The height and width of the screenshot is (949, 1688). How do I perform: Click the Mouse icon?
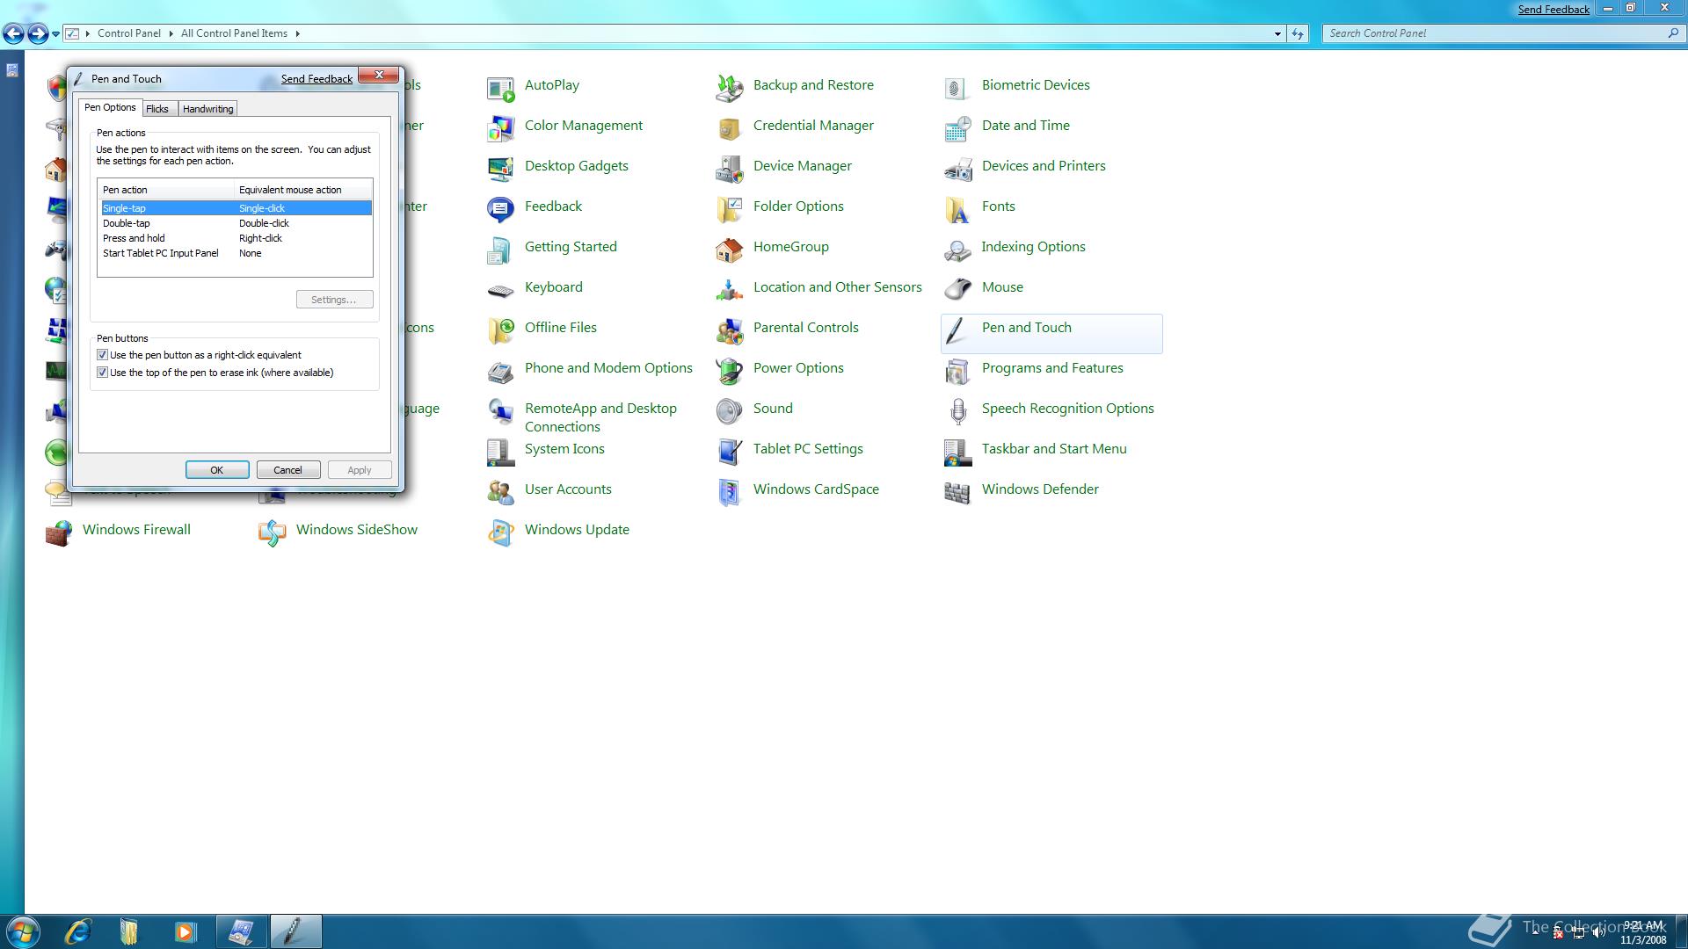pos(957,291)
